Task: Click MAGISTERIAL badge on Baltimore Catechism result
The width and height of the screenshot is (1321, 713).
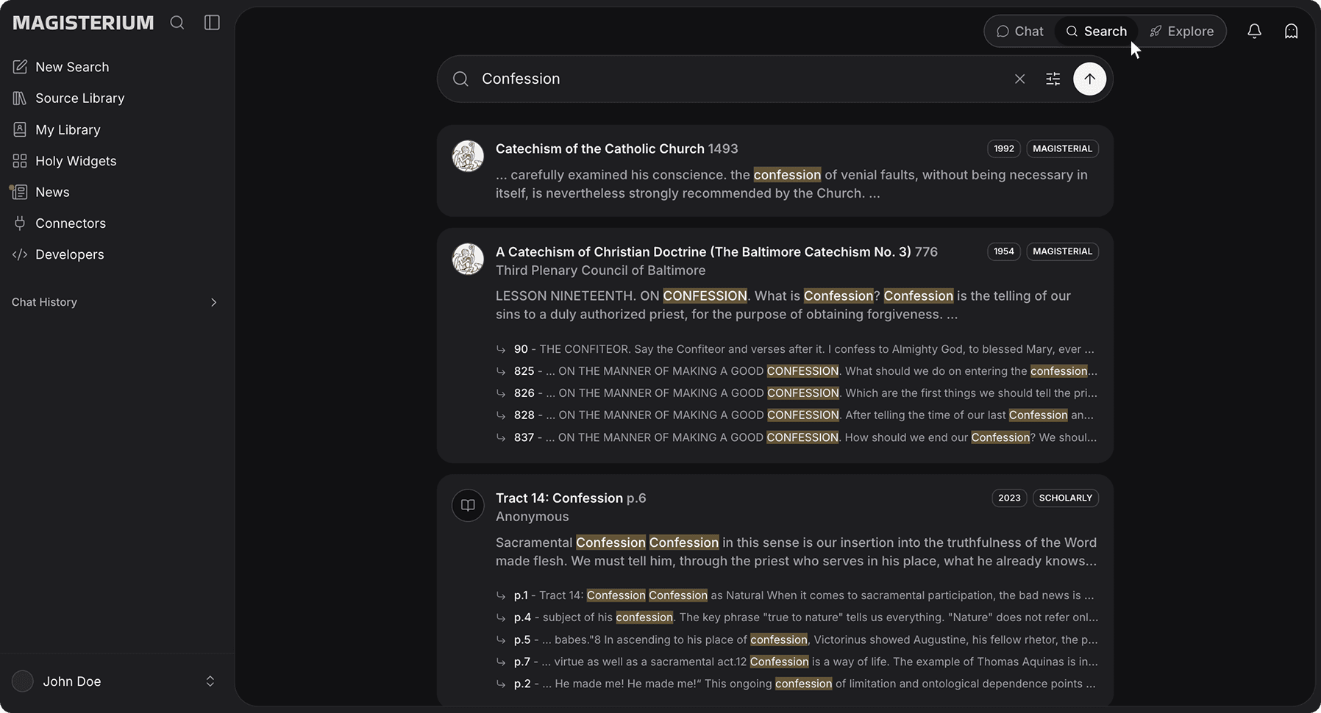Action: pos(1062,251)
